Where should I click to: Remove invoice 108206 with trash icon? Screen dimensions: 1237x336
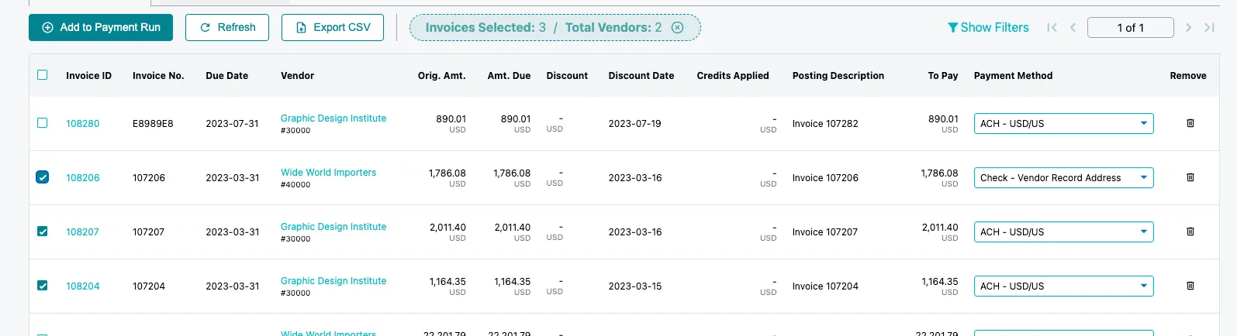[1190, 177]
